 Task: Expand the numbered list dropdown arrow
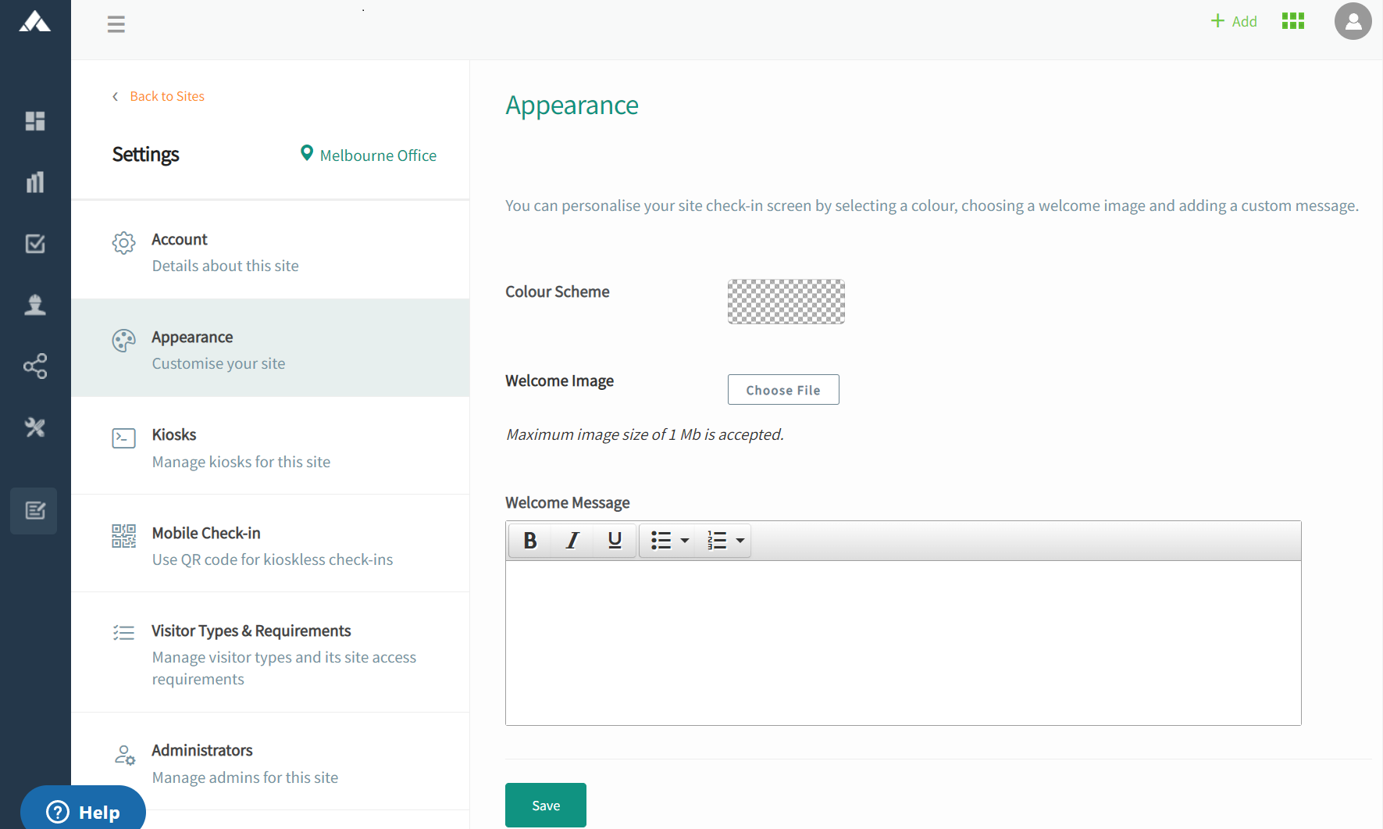(x=740, y=541)
